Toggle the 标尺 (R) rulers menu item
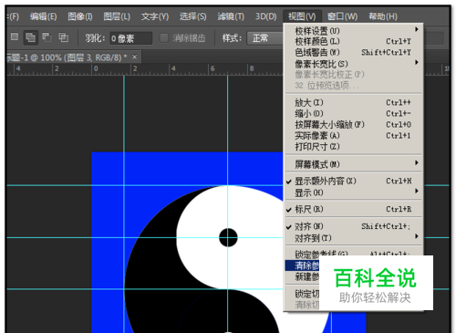The height and width of the screenshot is (333, 456). point(353,209)
